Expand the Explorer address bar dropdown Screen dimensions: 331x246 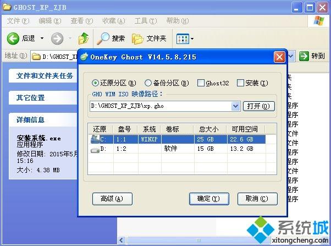tap(291, 56)
